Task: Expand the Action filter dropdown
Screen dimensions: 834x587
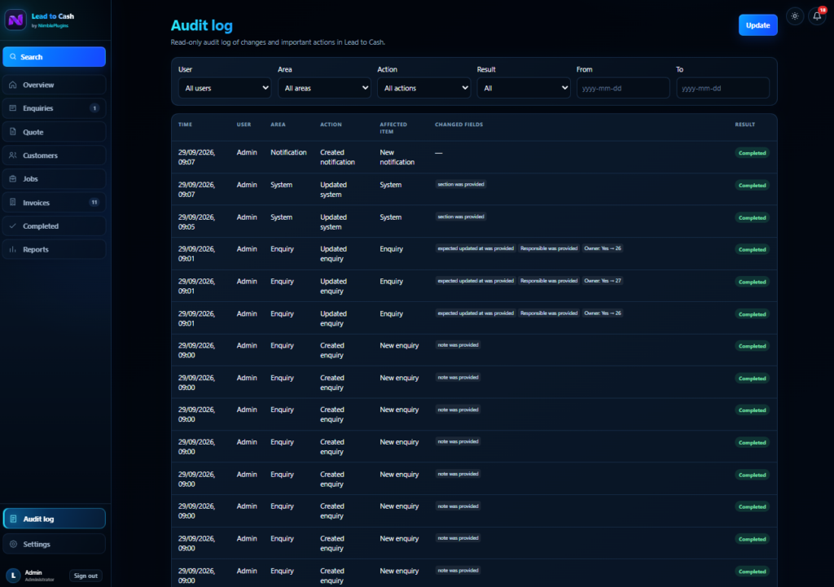Action: point(424,88)
